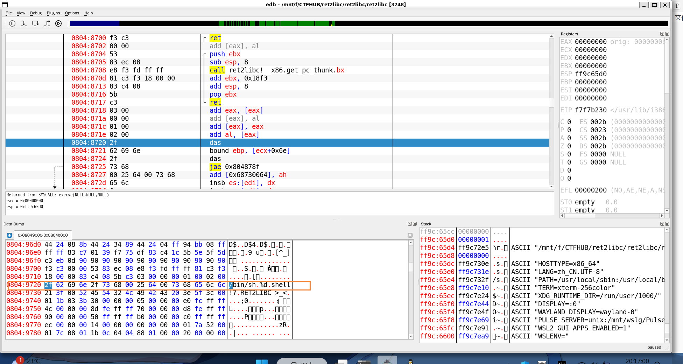This screenshot has height=364, width=683.
Task: Select the highlighted 'das' row at 0804:8720
Action: [277, 142]
